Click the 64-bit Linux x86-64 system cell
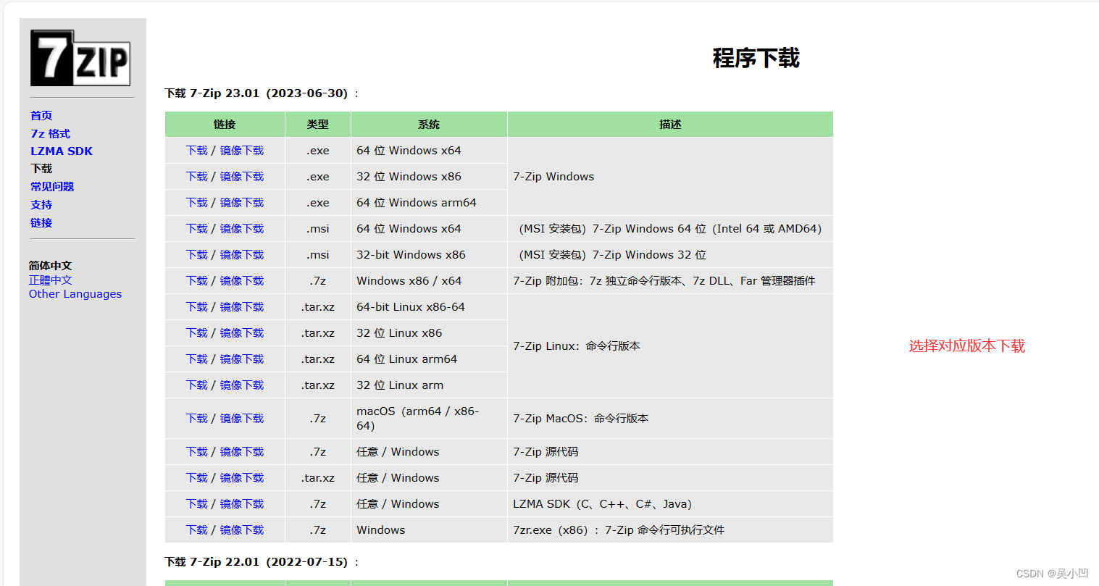This screenshot has width=1099, height=586. click(429, 306)
